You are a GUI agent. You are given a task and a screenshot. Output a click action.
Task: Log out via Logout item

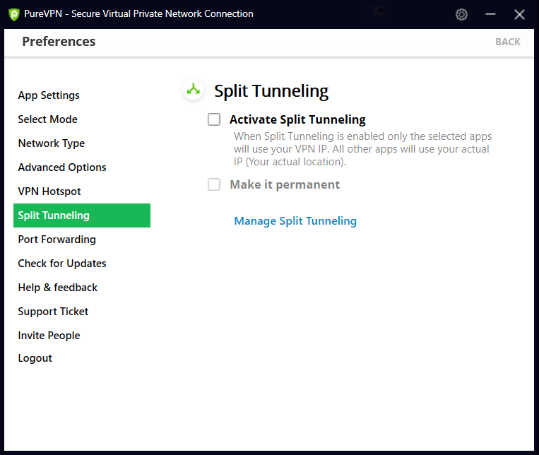[x=35, y=358]
